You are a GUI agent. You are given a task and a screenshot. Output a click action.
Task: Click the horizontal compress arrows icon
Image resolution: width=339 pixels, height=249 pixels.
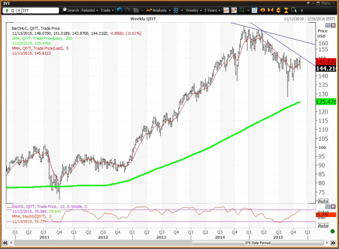(x=271, y=10)
